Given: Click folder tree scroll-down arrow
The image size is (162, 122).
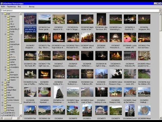Looking at the screenshot, I should 21,115.
